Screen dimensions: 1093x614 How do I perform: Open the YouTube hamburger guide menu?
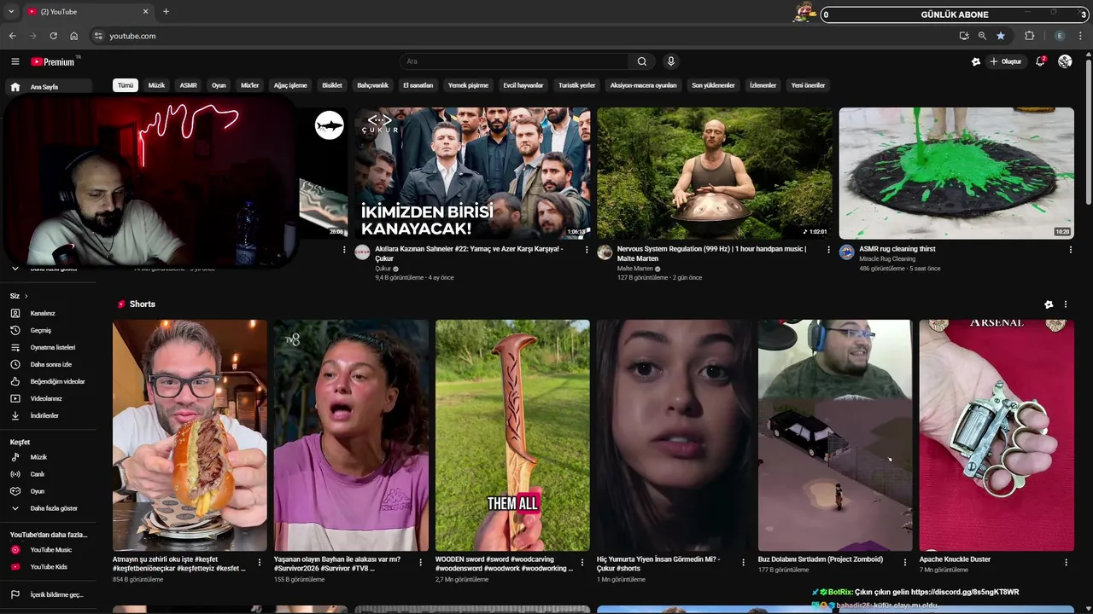pos(15,61)
